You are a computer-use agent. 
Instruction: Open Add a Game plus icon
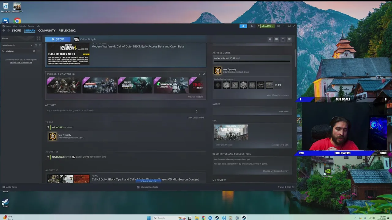click(x=4, y=187)
